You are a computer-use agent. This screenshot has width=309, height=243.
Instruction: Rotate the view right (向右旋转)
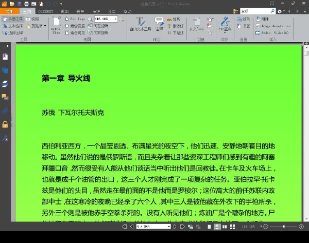click(x=98, y=33)
